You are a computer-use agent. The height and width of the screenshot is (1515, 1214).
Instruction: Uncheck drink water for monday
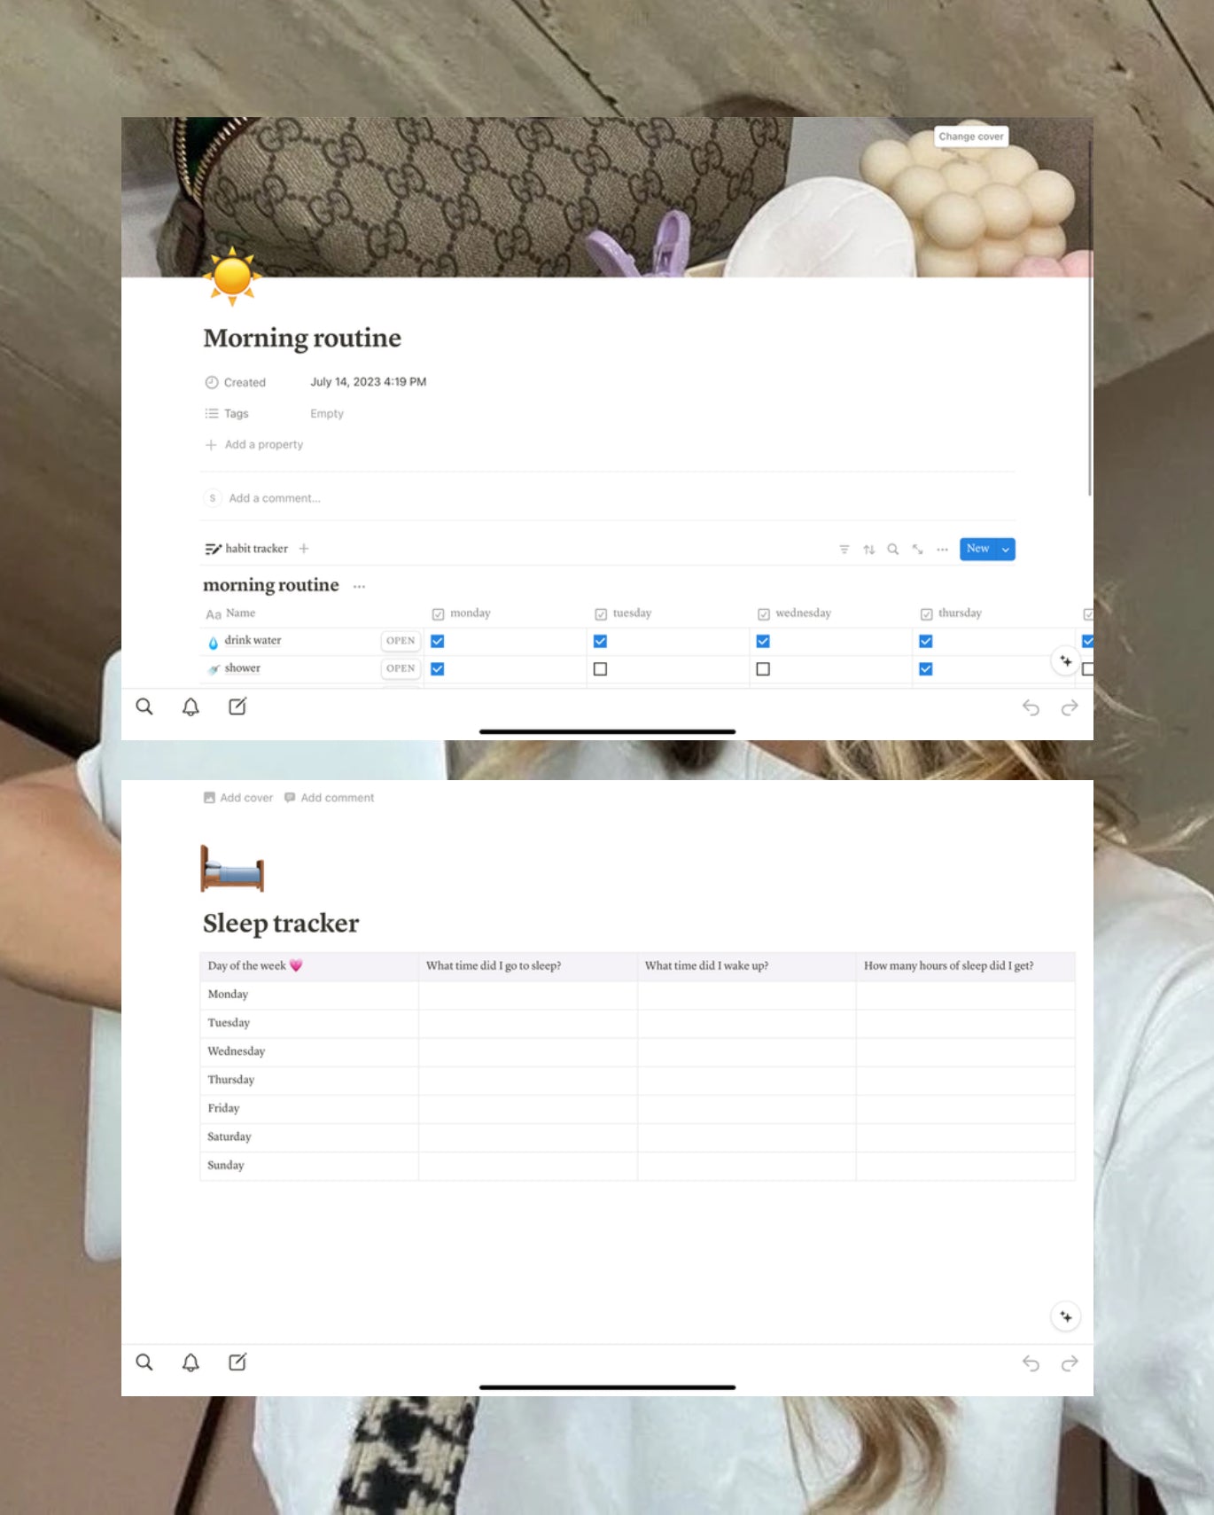tap(438, 641)
